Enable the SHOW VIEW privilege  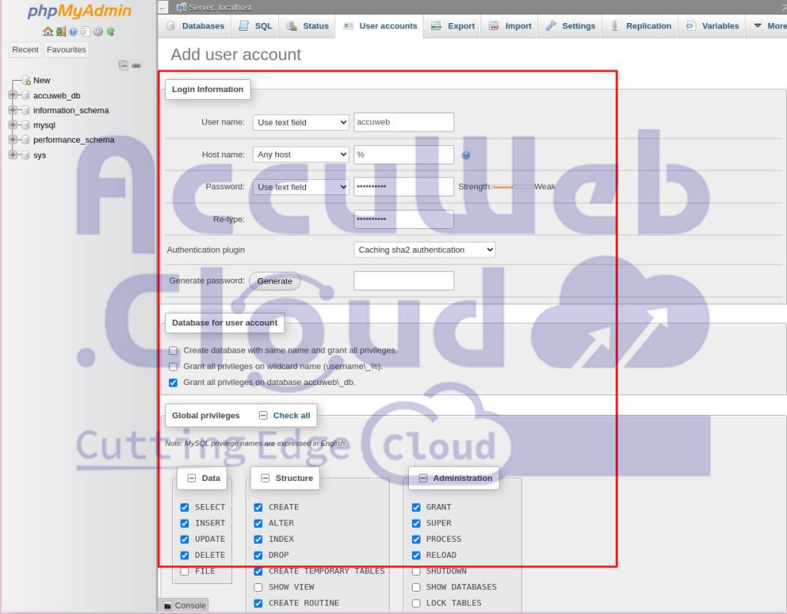(x=258, y=587)
